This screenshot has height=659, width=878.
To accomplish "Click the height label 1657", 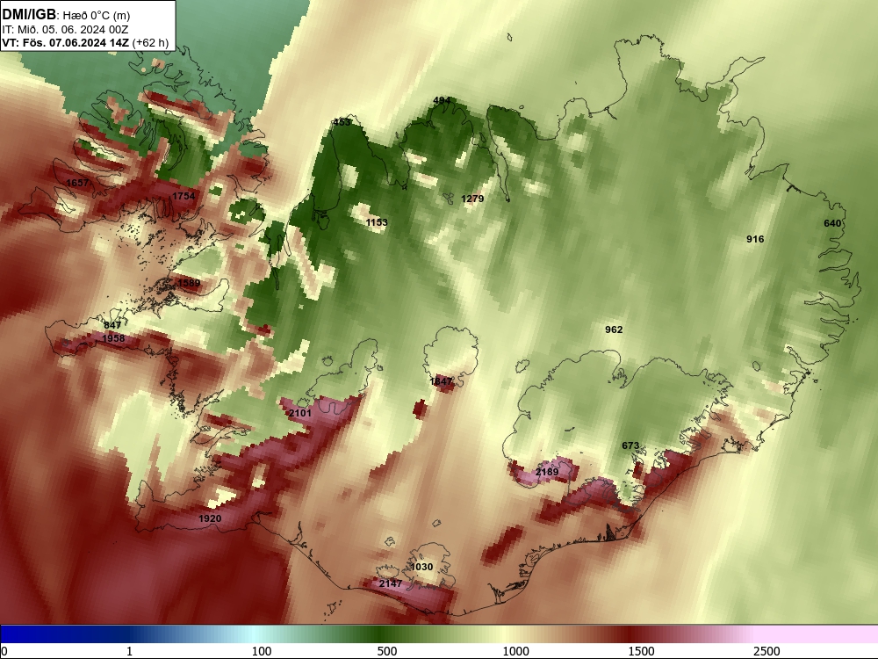I will [77, 183].
